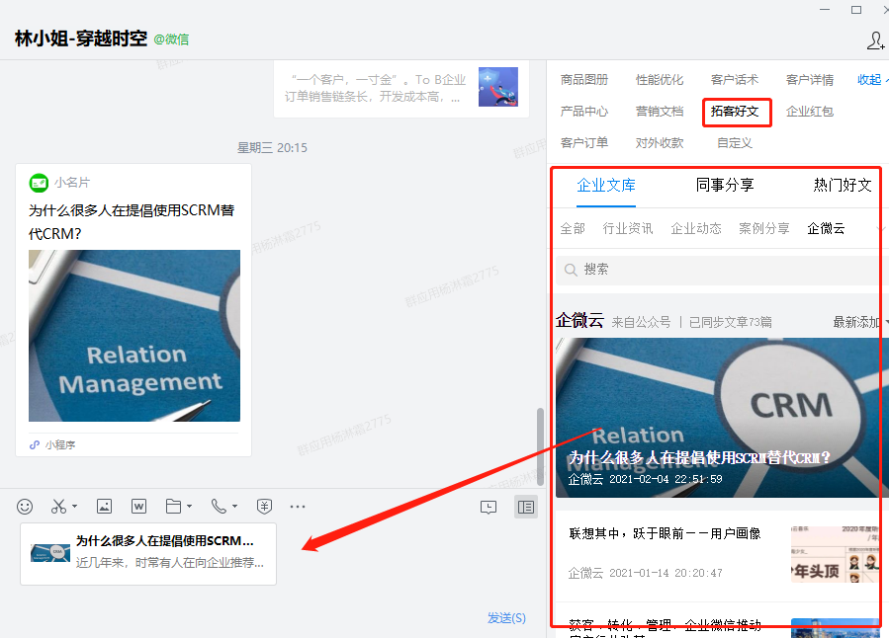The height and width of the screenshot is (638, 889).
Task: Collapse the tool menu via 收起
Action: click(871, 80)
